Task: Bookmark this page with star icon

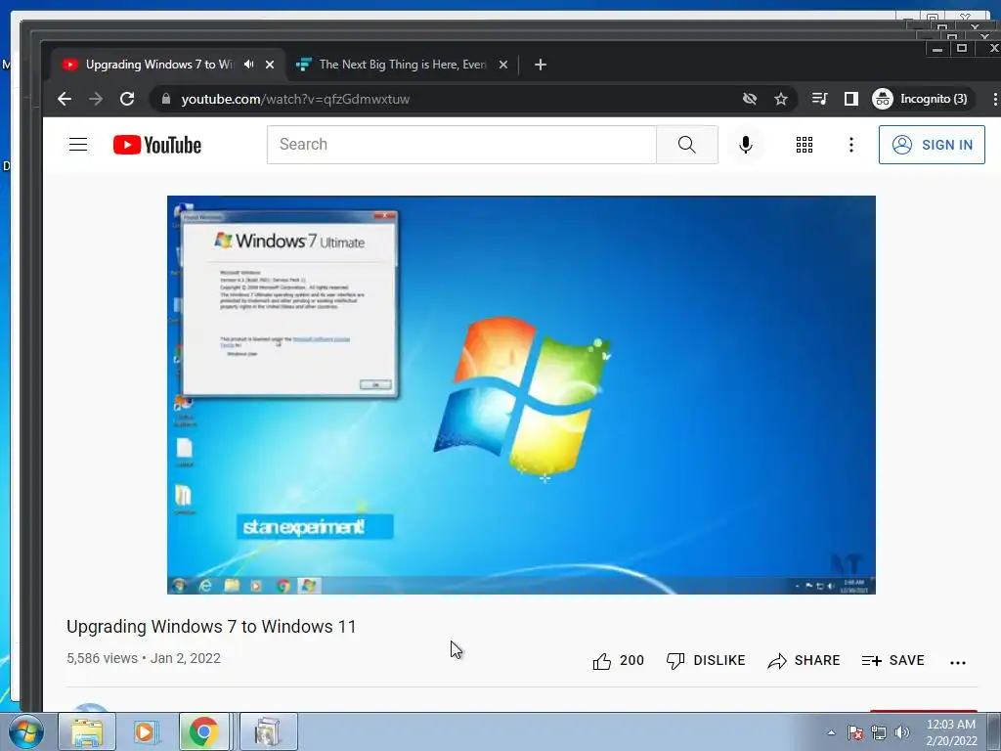Action: [781, 99]
